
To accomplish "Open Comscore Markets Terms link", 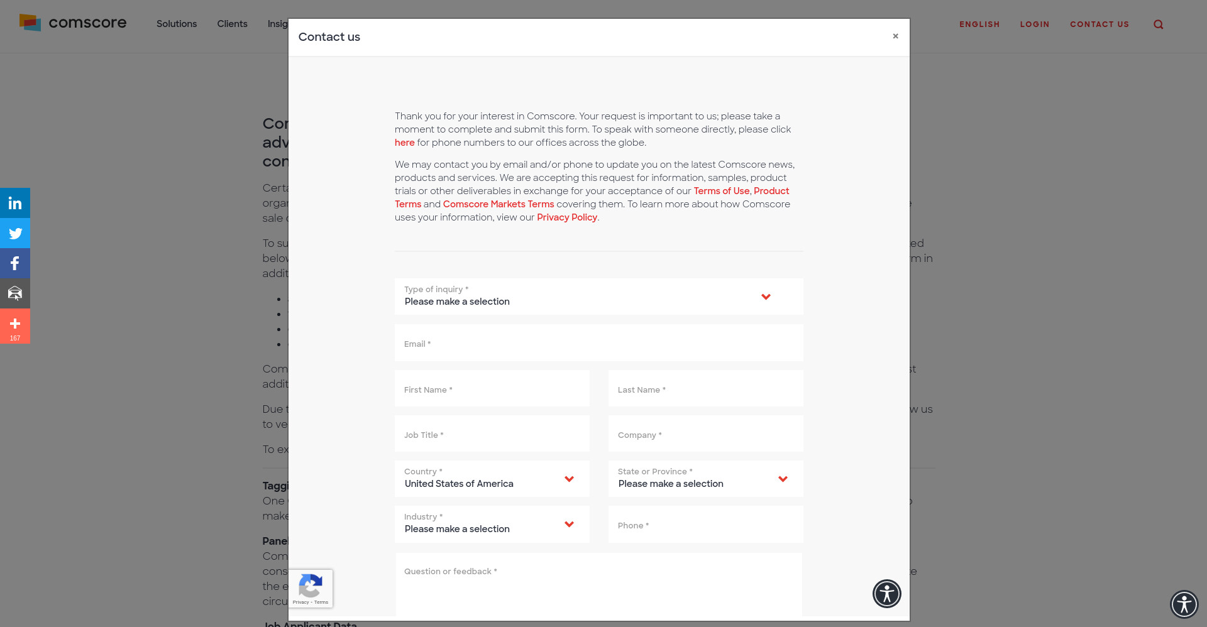I will [x=499, y=204].
